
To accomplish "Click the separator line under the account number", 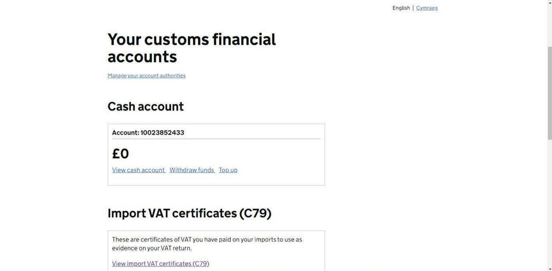I will point(216,139).
